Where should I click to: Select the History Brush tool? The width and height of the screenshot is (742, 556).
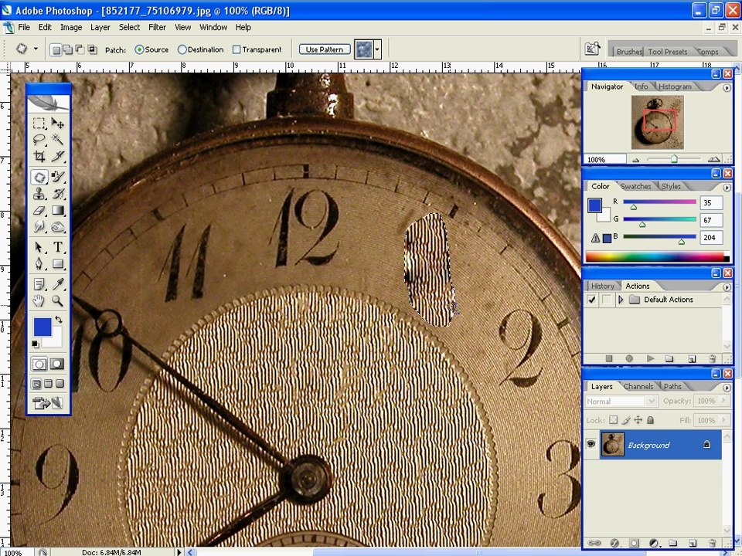pos(58,194)
